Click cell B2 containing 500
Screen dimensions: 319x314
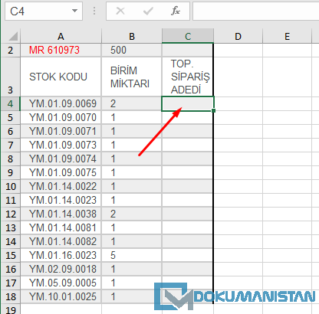(132, 50)
